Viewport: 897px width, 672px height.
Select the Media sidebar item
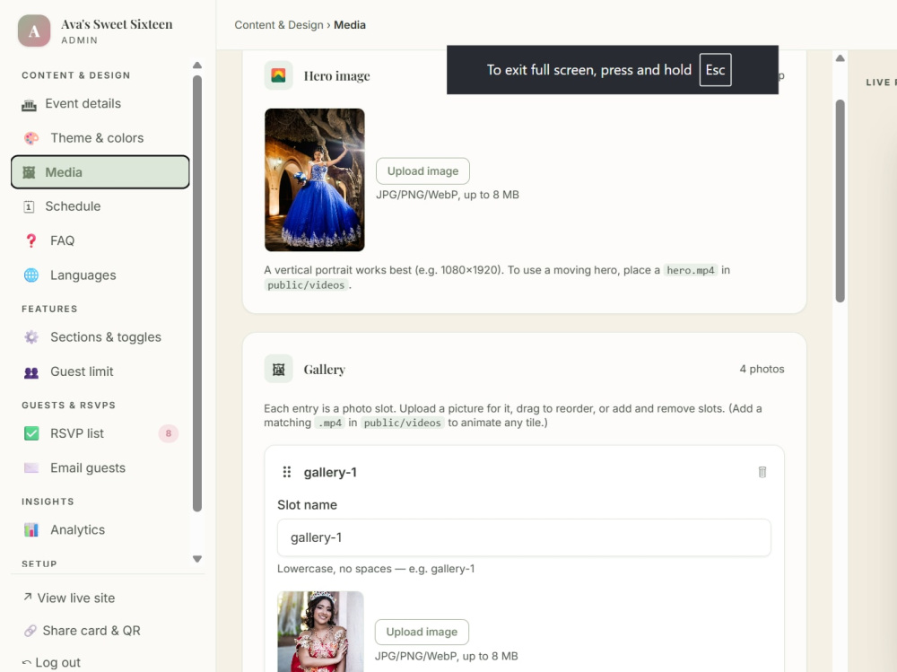coord(100,171)
